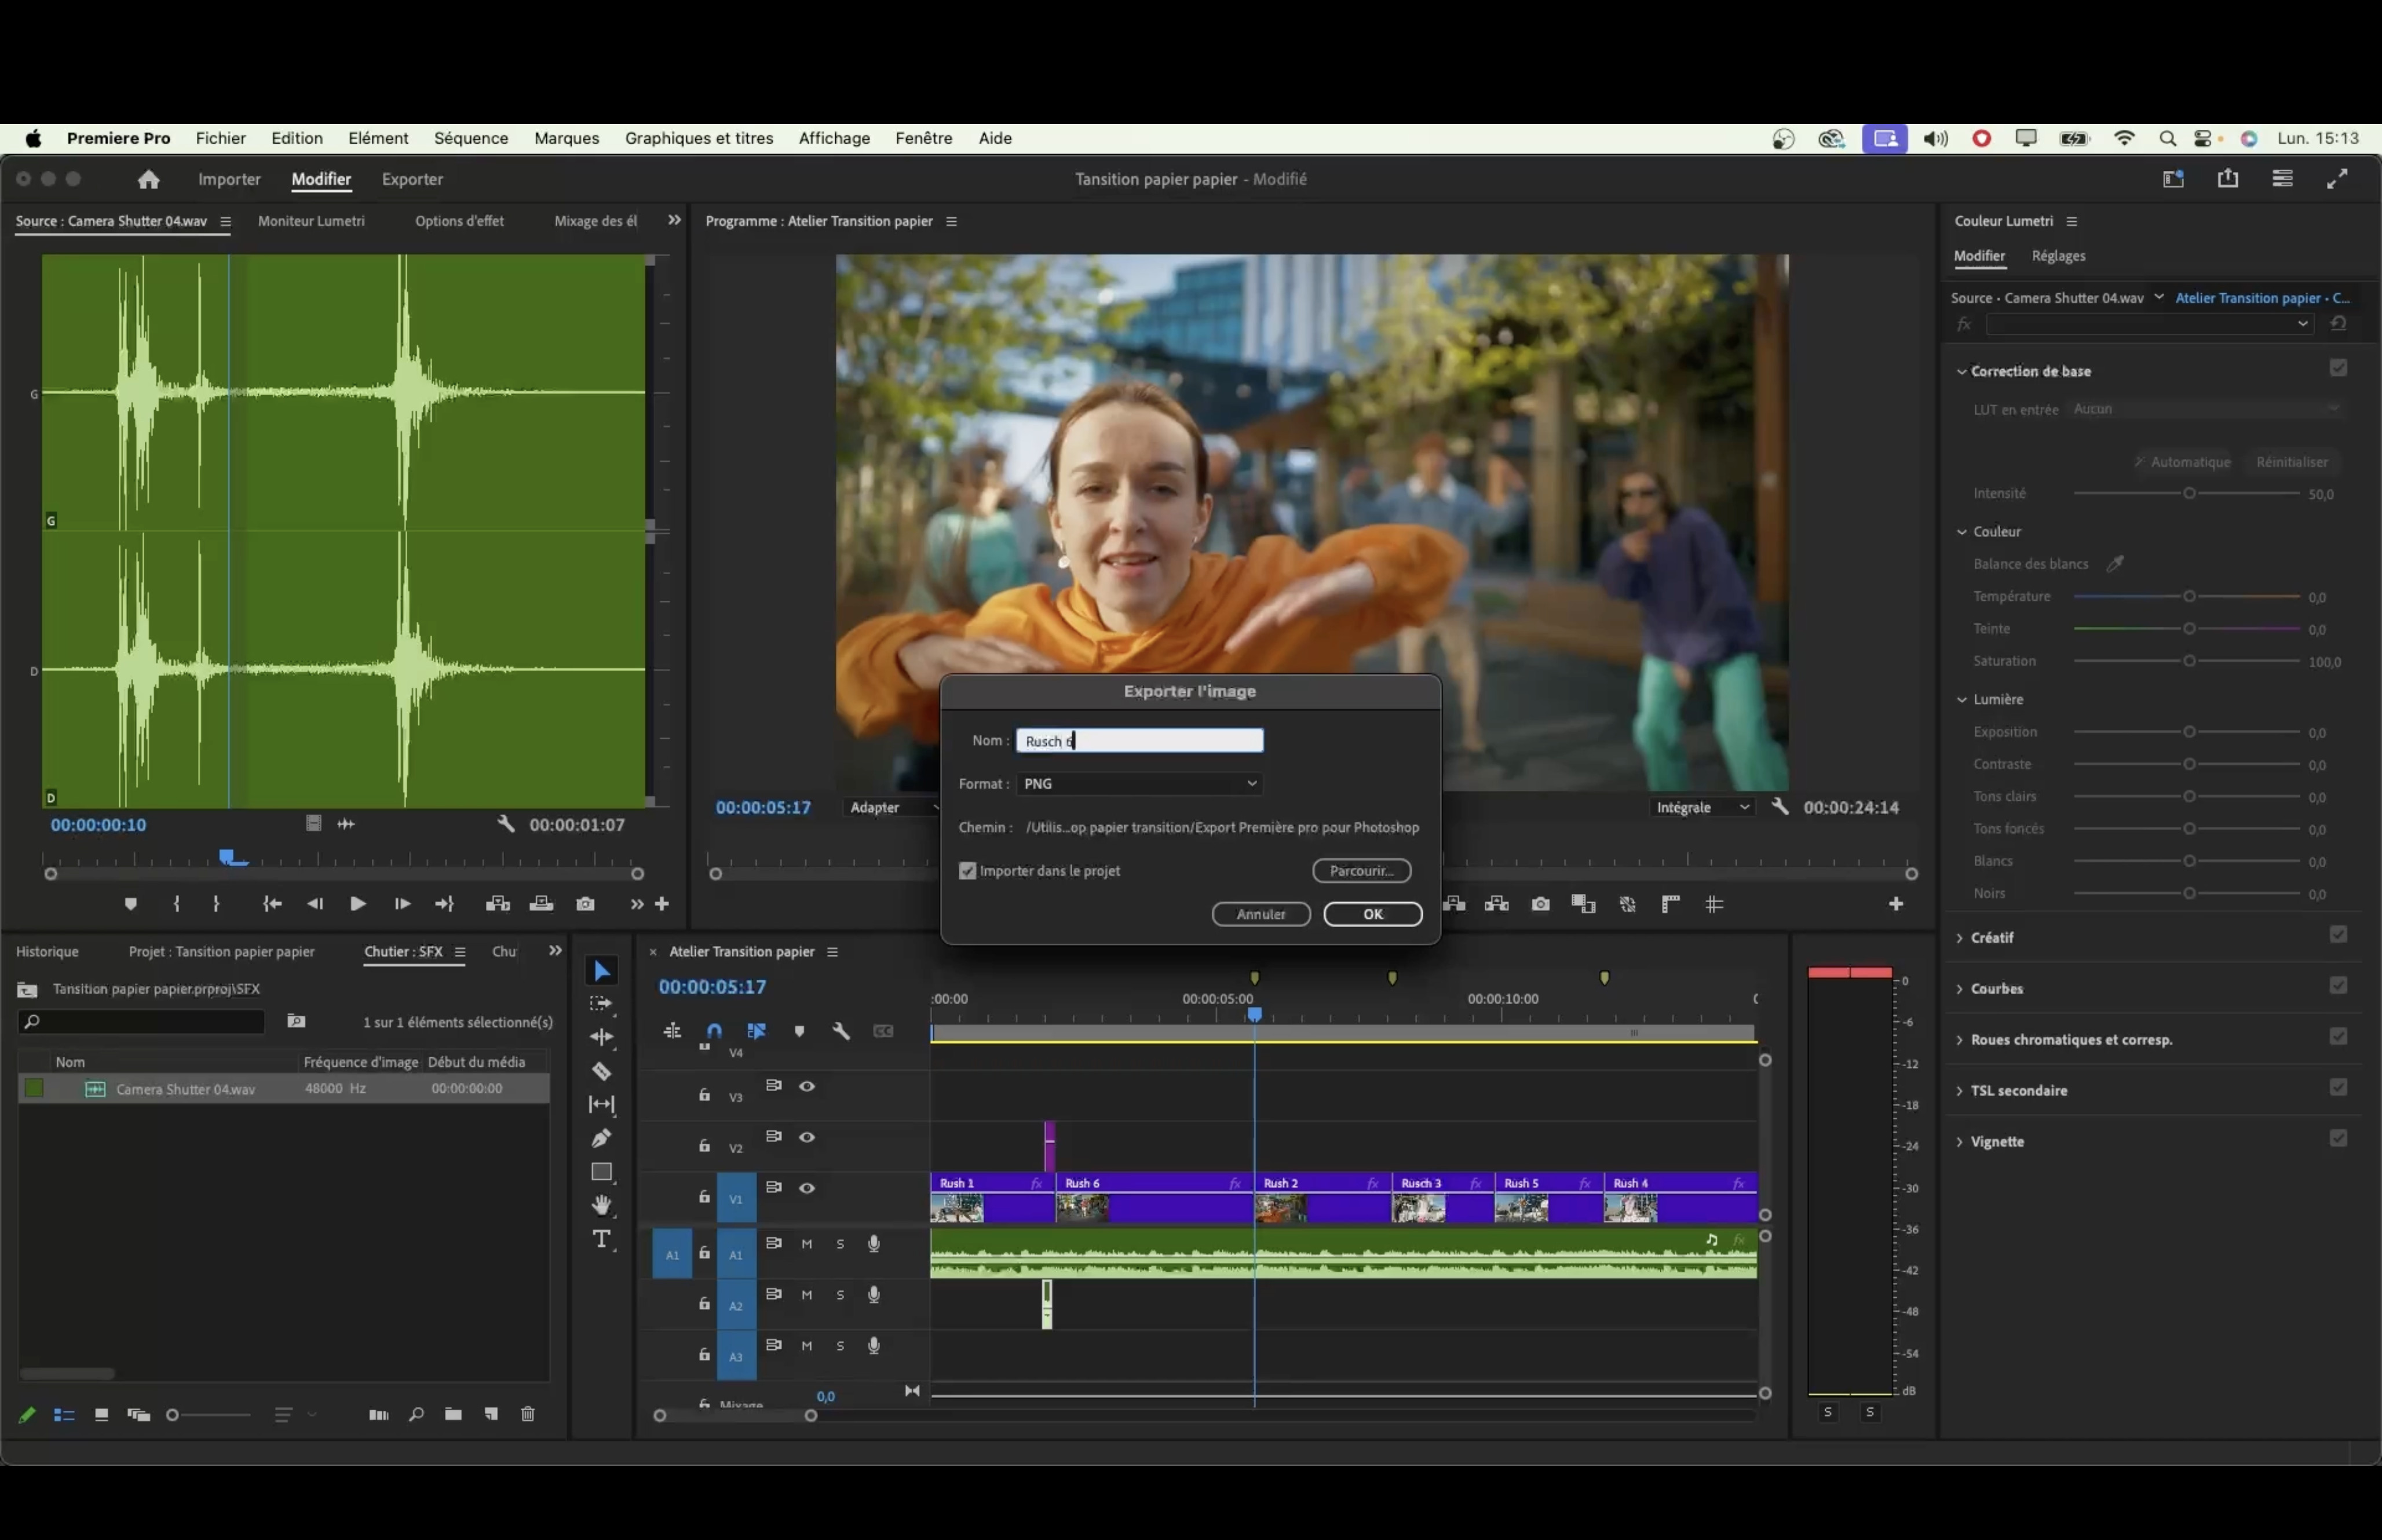The image size is (2382, 1540).
Task: Select the Pen tool in toolbar
Action: click(x=601, y=1138)
